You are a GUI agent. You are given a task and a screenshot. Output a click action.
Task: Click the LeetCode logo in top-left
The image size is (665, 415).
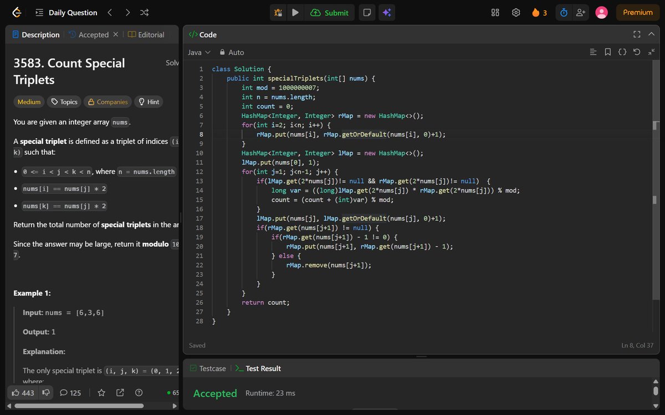(x=16, y=12)
